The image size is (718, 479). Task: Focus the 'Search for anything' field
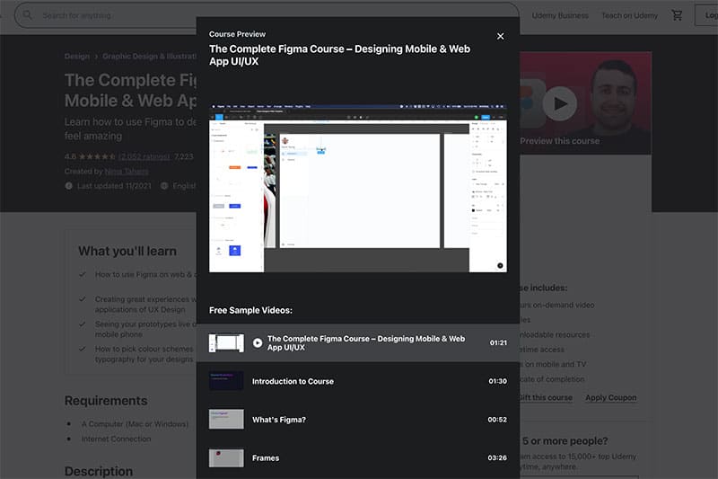[x=267, y=15]
